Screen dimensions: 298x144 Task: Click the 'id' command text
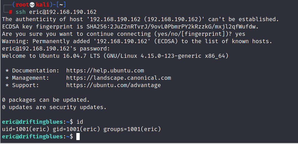80,122
